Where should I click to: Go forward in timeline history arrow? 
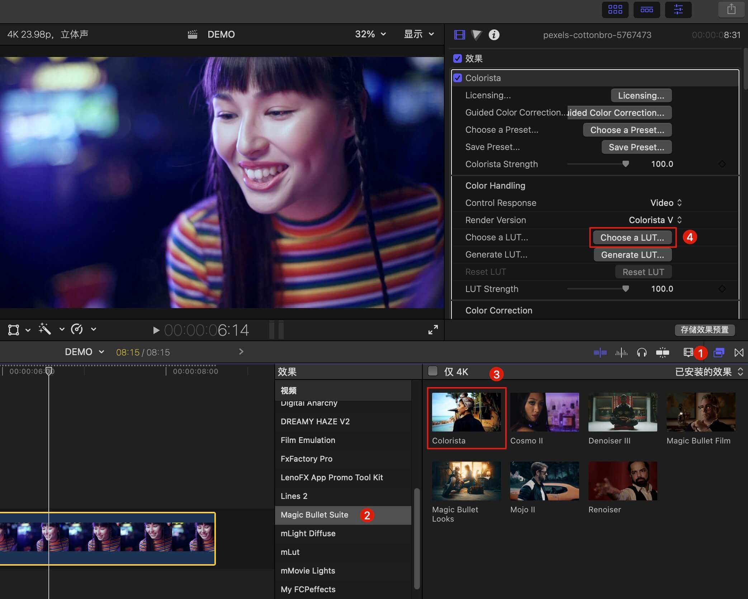(x=241, y=352)
